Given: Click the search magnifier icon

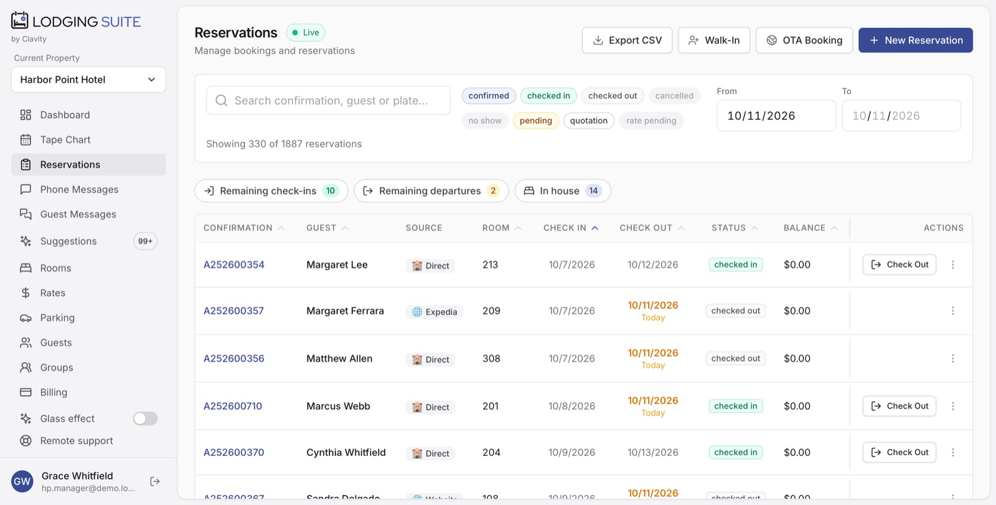Looking at the screenshot, I should (x=221, y=101).
